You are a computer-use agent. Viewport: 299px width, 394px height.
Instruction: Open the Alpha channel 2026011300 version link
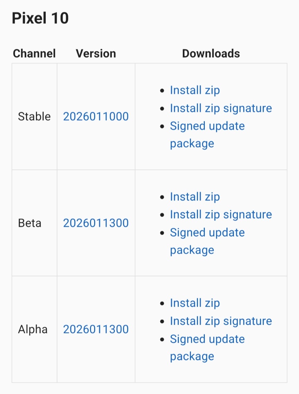pyautogui.click(x=96, y=329)
